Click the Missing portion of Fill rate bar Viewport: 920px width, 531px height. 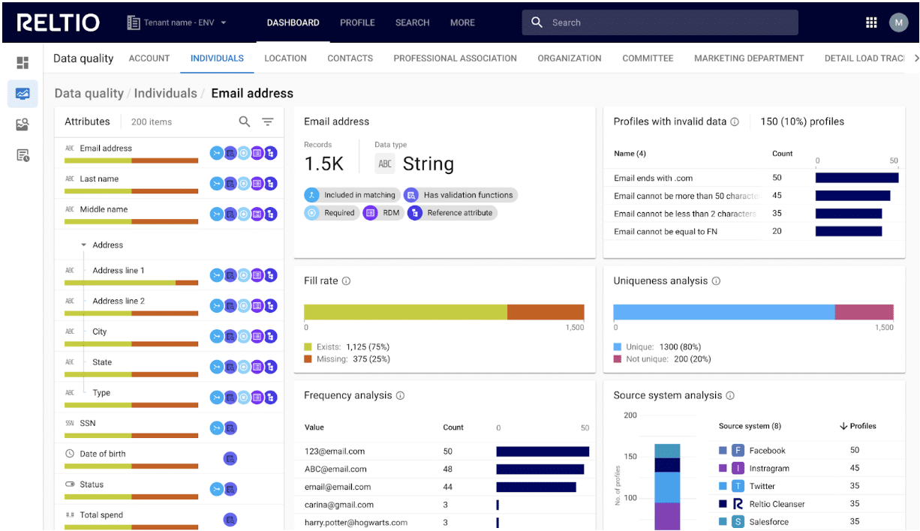coord(546,312)
